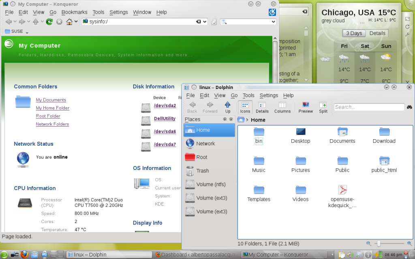415x259 pixels.
Task: Reload the page in Konqueror
Action: point(49,22)
